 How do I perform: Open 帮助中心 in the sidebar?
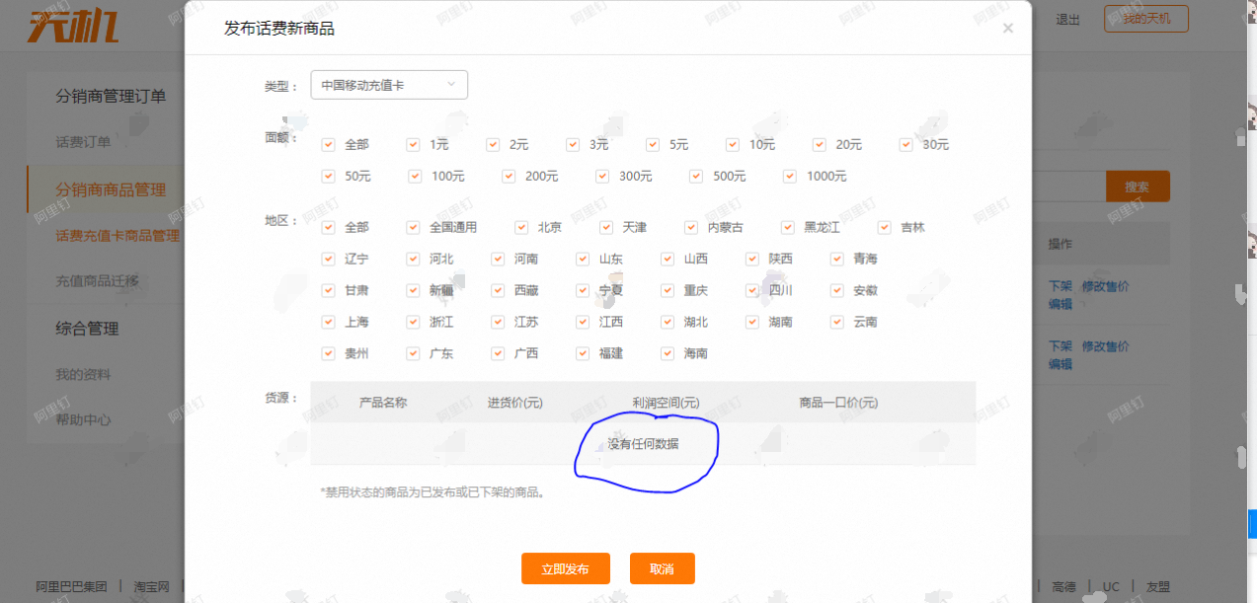click(83, 419)
